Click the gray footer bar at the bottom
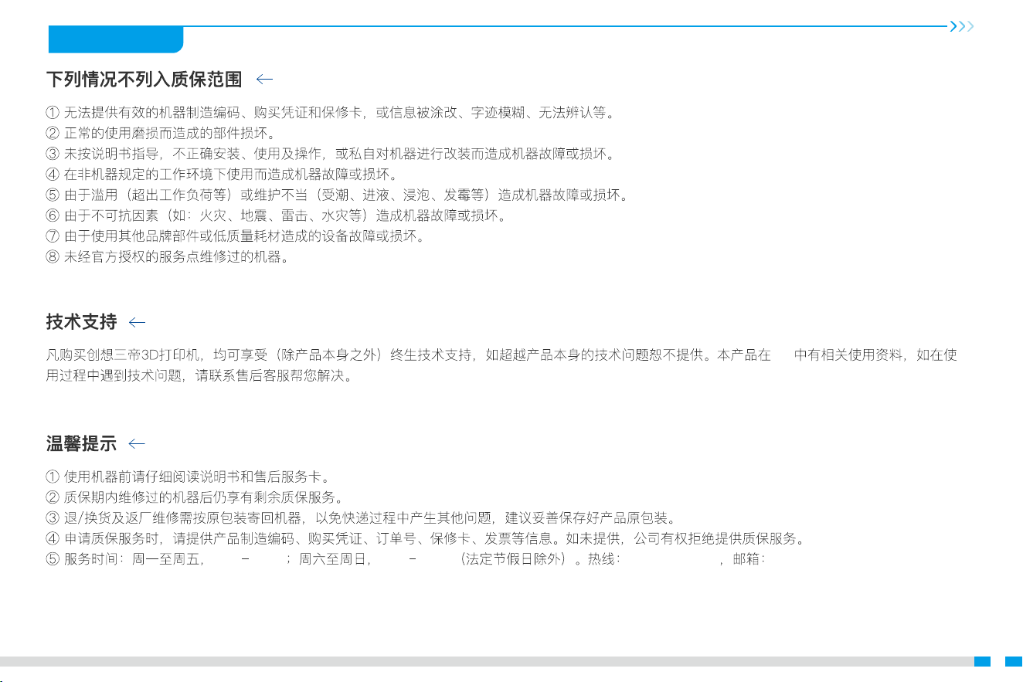The height and width of the screenshot is (682, 1023). [x=485, y=661]
